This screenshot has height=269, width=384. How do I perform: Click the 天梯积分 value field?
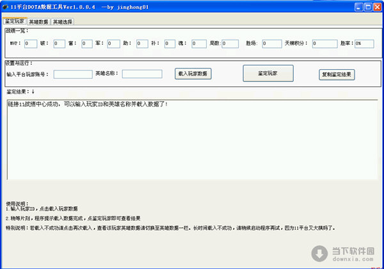point(324,44)
